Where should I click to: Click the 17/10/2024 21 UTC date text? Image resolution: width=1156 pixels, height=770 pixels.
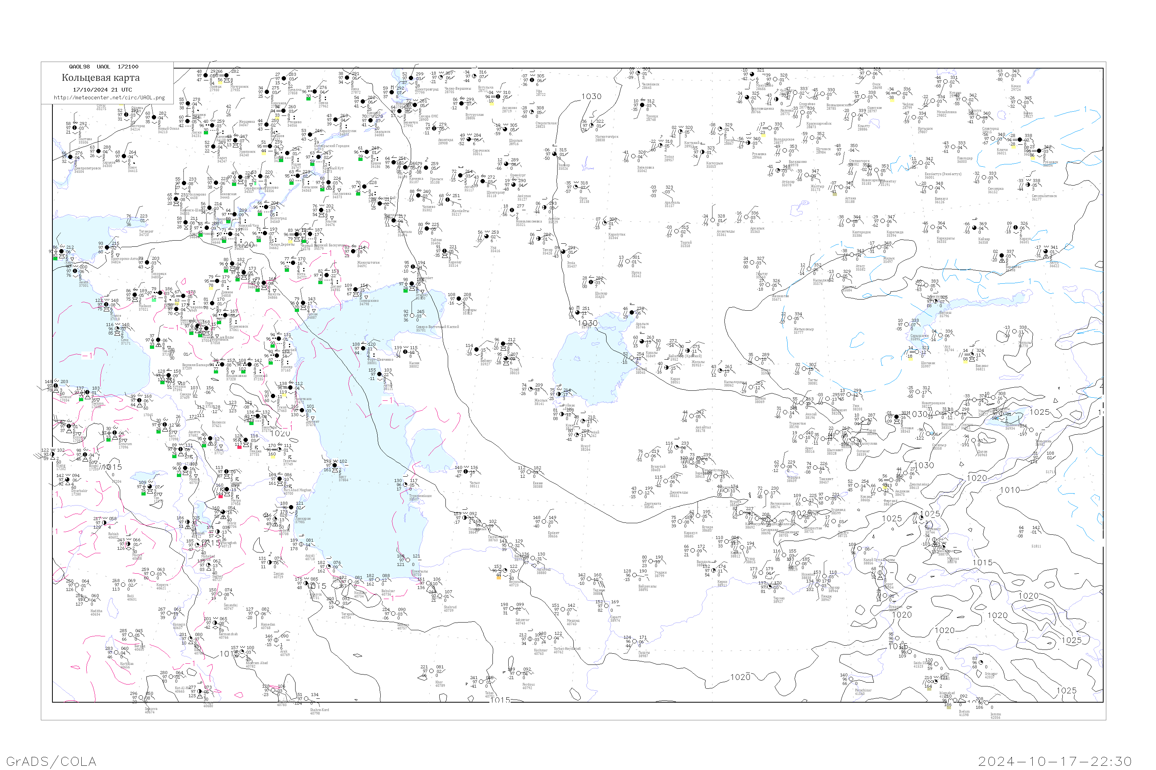click(102, 90)
